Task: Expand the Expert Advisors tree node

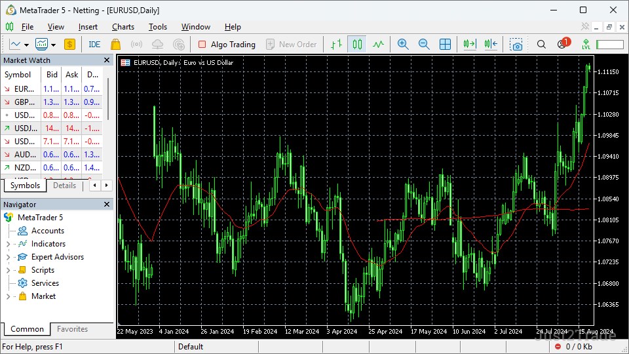Action: (x=8, y=257)
